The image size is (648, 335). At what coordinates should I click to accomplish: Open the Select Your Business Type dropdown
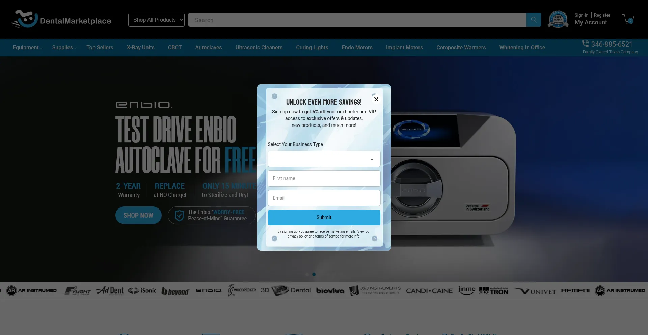[x=324, y=159]
